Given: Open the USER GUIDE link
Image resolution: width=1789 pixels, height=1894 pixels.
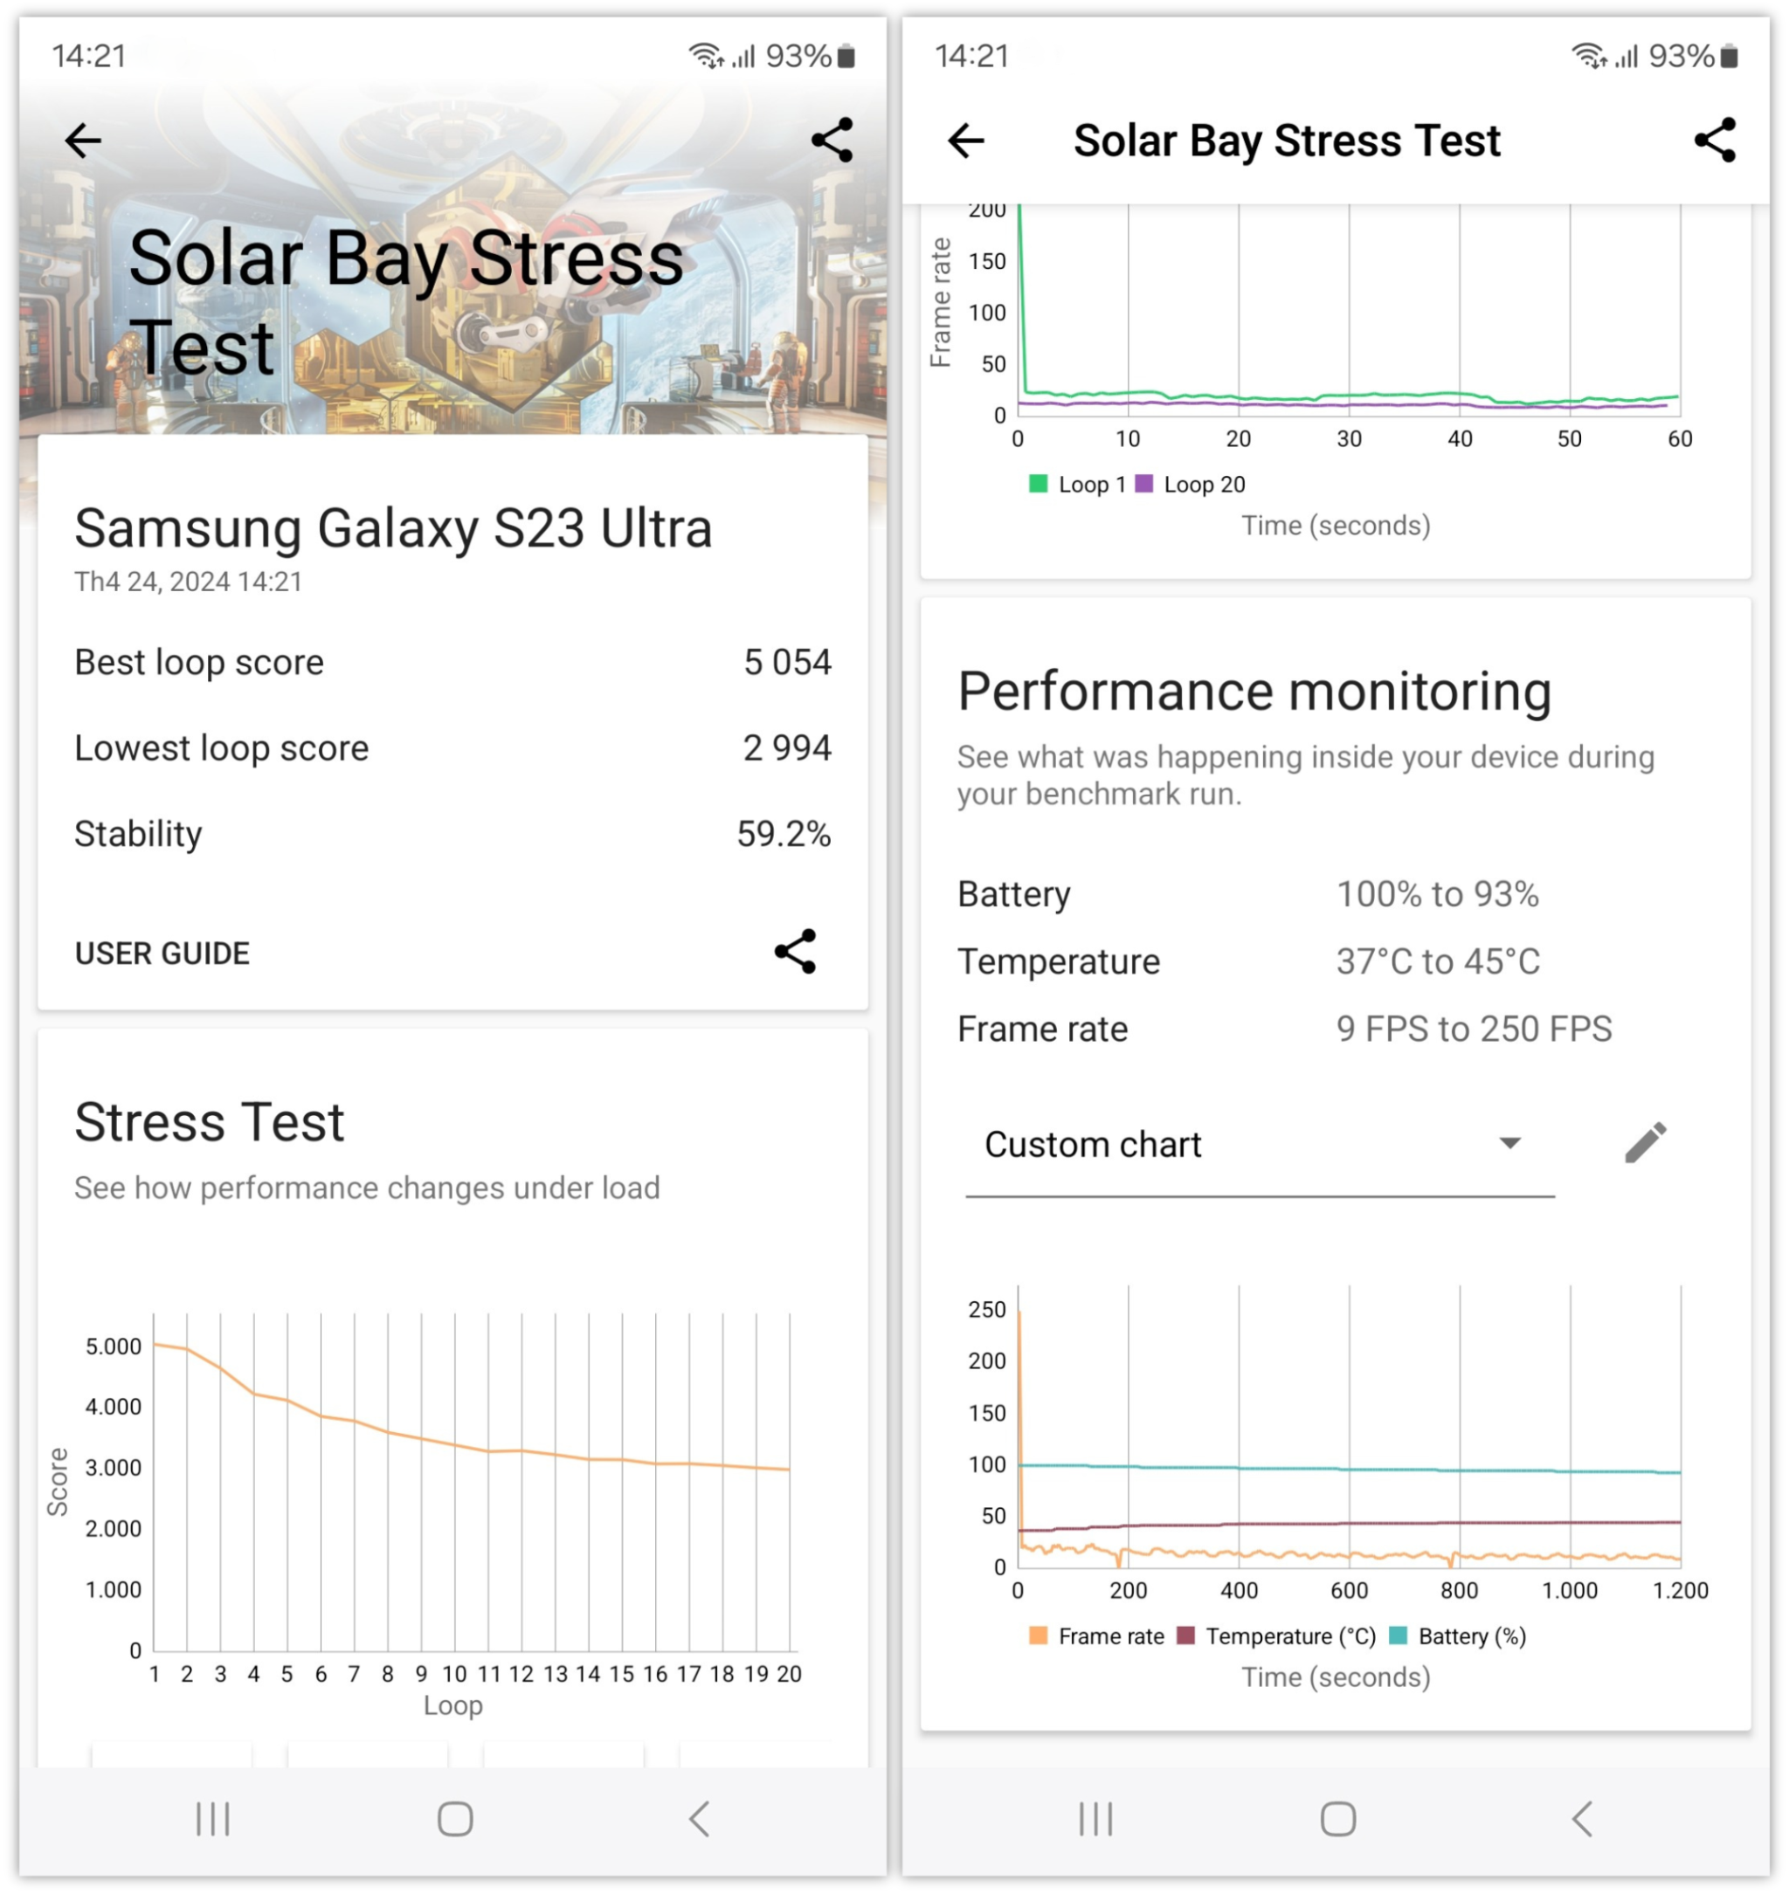Looking at the screenshot, I should tap(162, 954).
